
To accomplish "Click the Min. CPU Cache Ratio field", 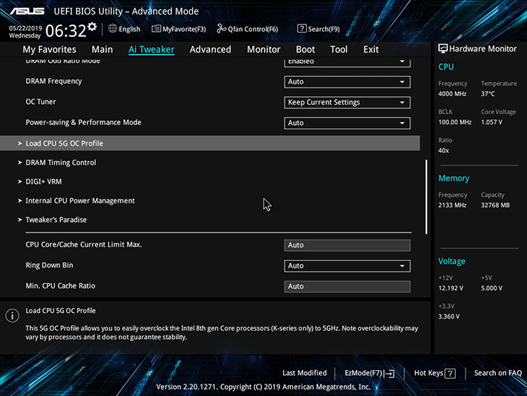I will (347, 286).
